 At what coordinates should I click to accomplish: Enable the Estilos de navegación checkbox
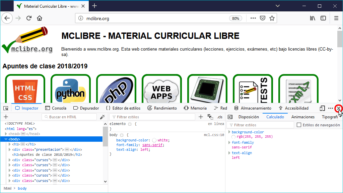[299, 125]
